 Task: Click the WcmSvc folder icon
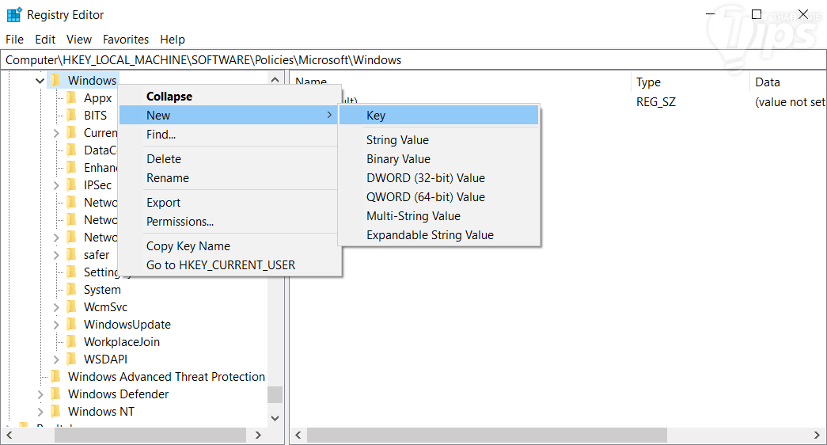(72, 306)
